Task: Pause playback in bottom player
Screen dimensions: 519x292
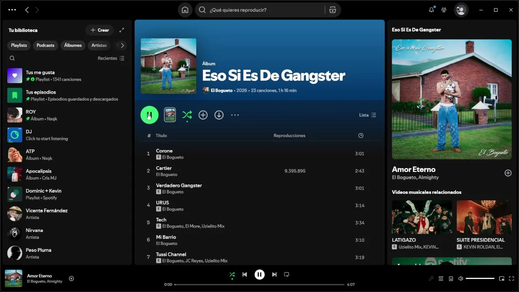Action: click(x=259, y=275)
